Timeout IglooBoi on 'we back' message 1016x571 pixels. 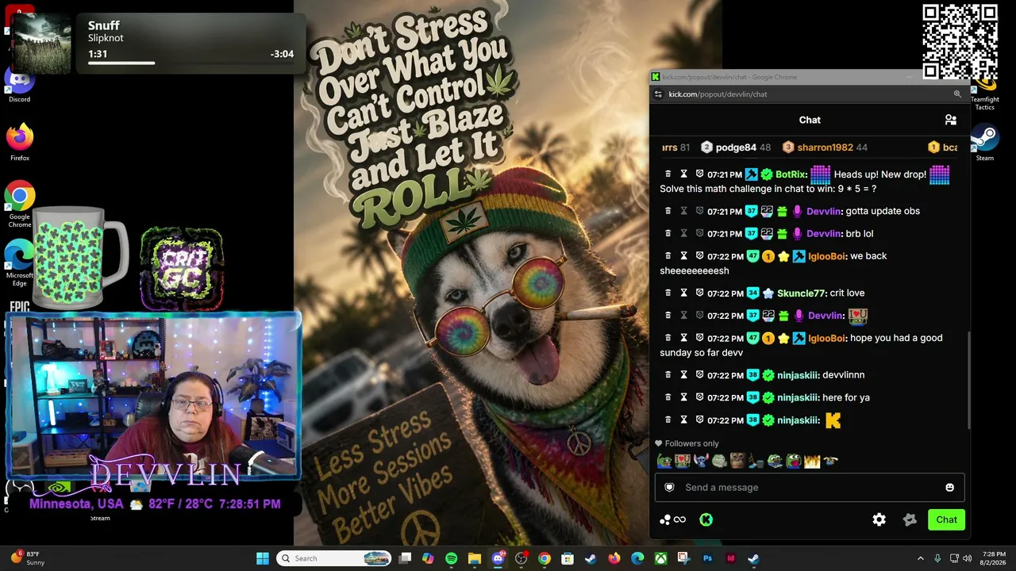(x=683, y=255)
